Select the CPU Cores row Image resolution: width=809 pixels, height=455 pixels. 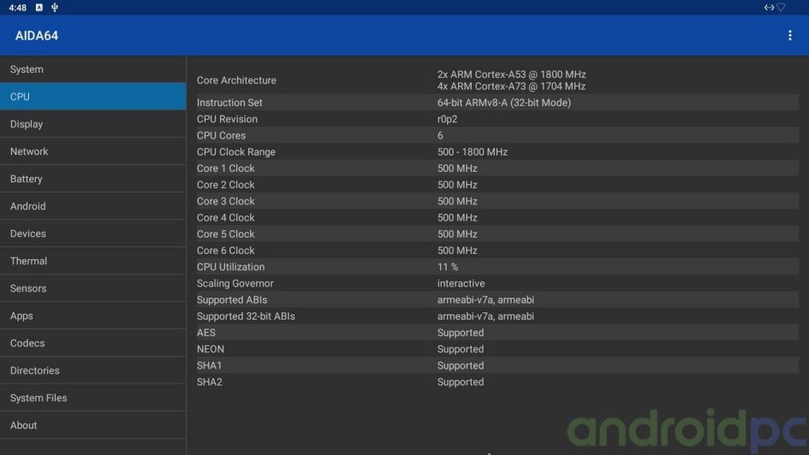[497, 135]
